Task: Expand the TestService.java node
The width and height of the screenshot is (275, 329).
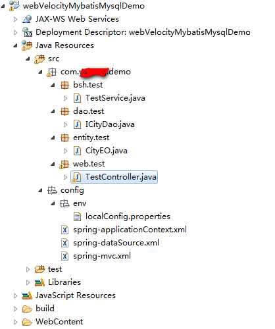Action: click(65, 98)
